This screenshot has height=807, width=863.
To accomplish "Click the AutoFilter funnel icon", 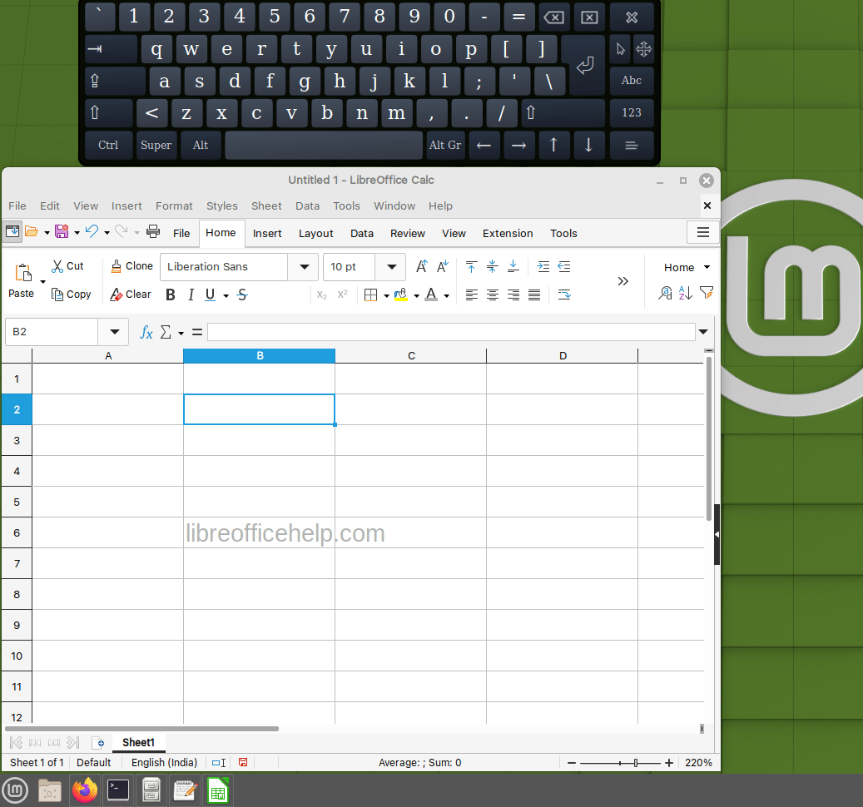I will point(707,293).
